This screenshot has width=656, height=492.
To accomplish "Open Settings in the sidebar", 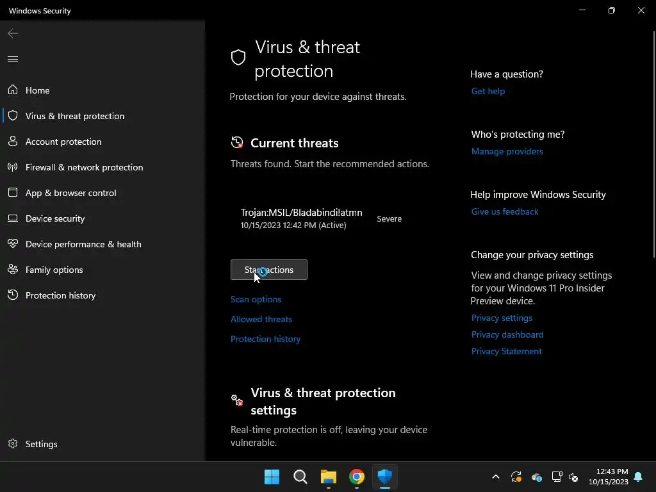I will (x=102, y=444).
